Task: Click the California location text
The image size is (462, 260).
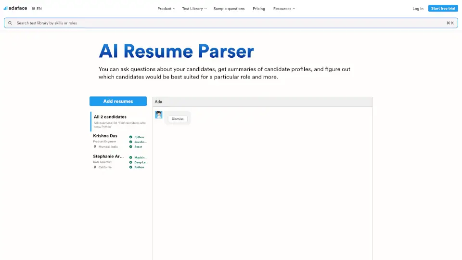Action: (105, 167)
